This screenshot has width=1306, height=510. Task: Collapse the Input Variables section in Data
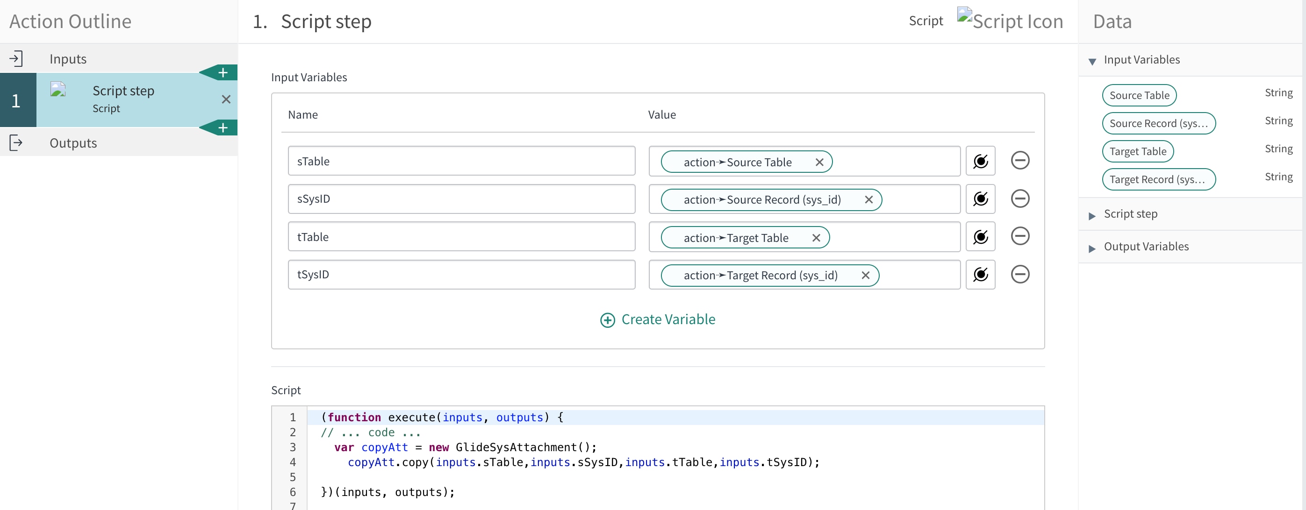click(1092, 61)
